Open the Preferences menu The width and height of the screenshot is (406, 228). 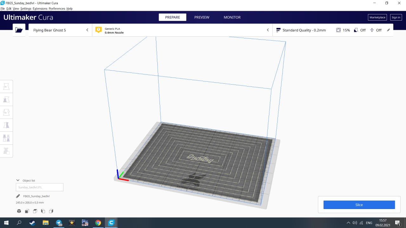tap(57, 9)
